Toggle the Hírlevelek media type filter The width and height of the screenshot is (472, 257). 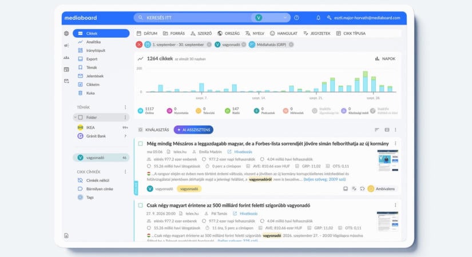tap(293, 111)
